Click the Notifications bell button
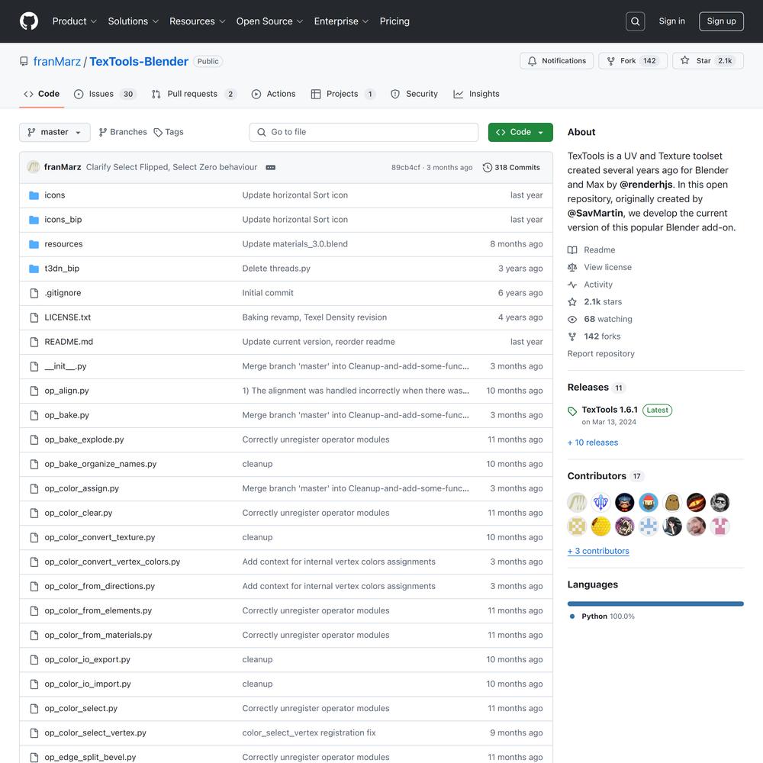 (557, 61)
